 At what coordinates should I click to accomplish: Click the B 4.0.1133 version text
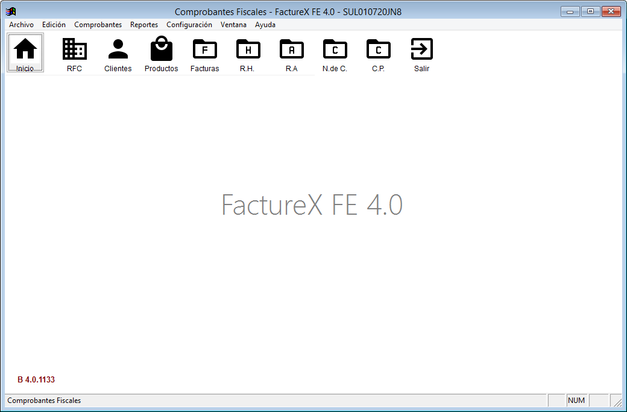point(36,379)
